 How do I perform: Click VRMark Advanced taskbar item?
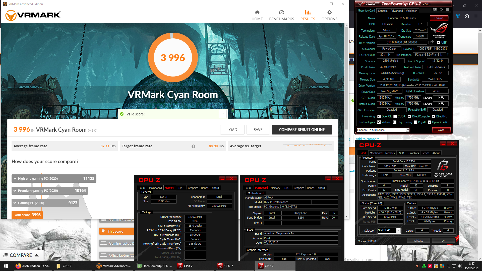114,266
